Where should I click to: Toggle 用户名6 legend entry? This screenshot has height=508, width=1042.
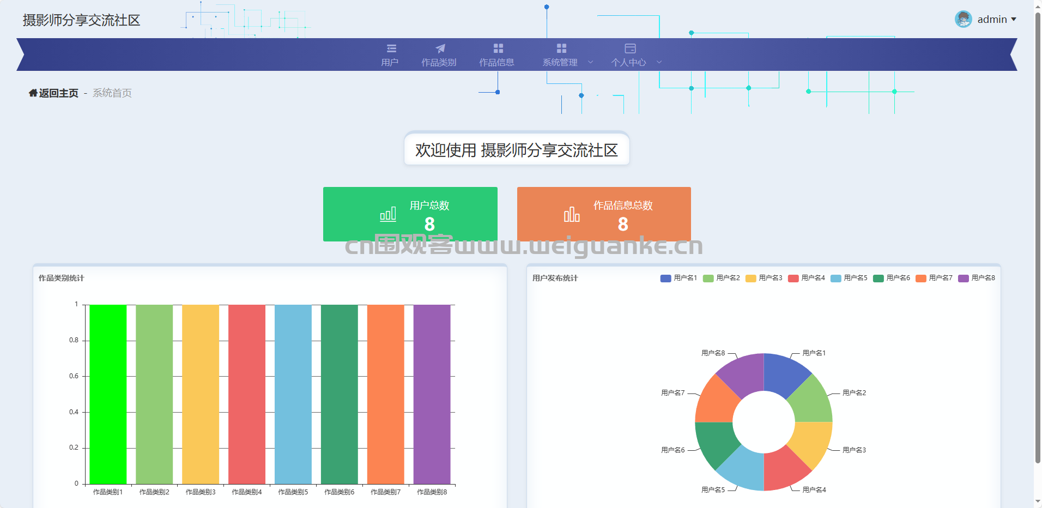[x=891, y=278]
